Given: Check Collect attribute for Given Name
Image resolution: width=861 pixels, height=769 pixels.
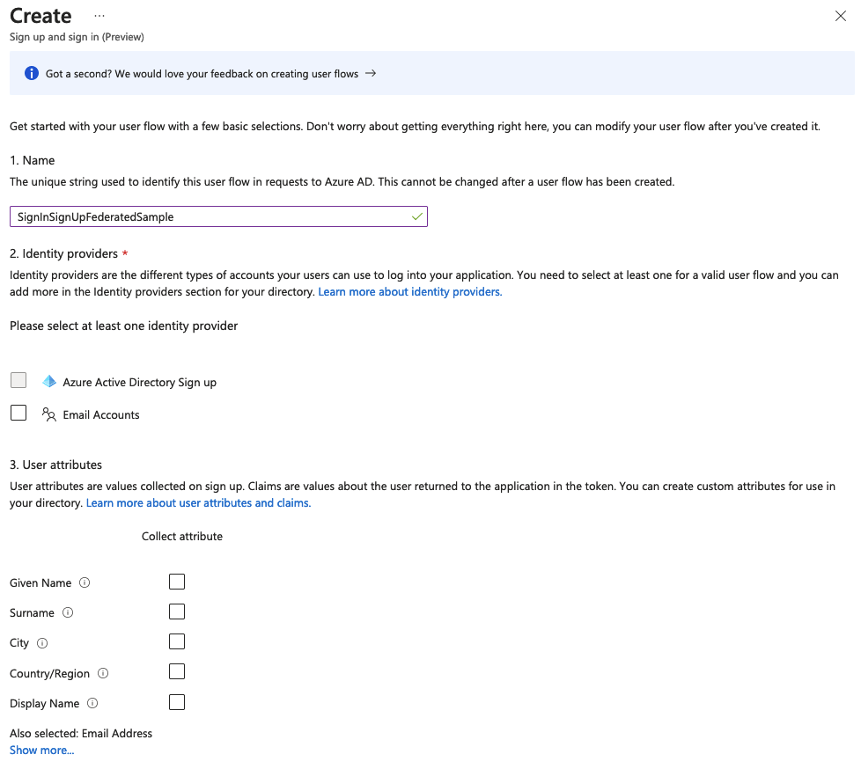Looking at the screenshot, I should point(177,582).
